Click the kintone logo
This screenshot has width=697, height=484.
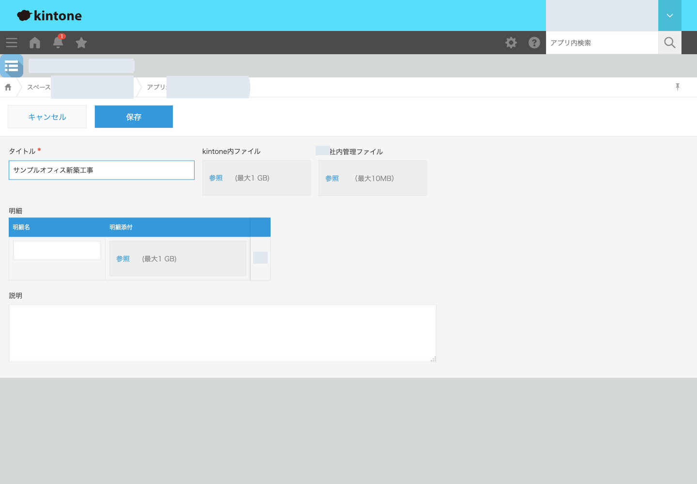click(49, 15)
